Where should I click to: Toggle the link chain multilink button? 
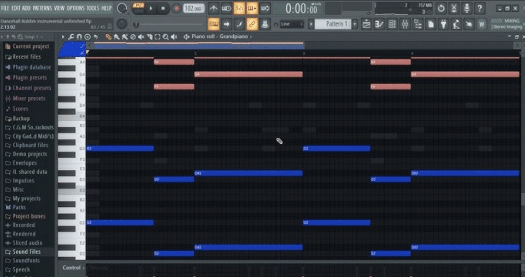pos(252,24)
